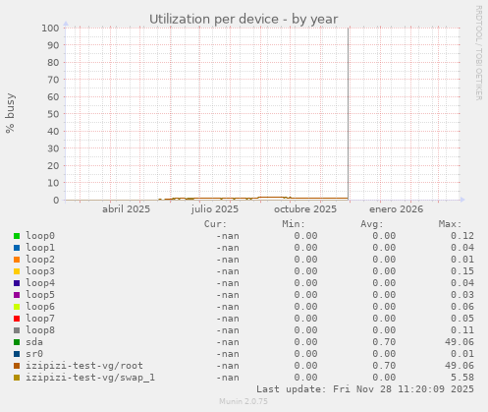Click the loop0 Max value 0.12
This screenshot has height=412, width=488.
pos(462,236)
